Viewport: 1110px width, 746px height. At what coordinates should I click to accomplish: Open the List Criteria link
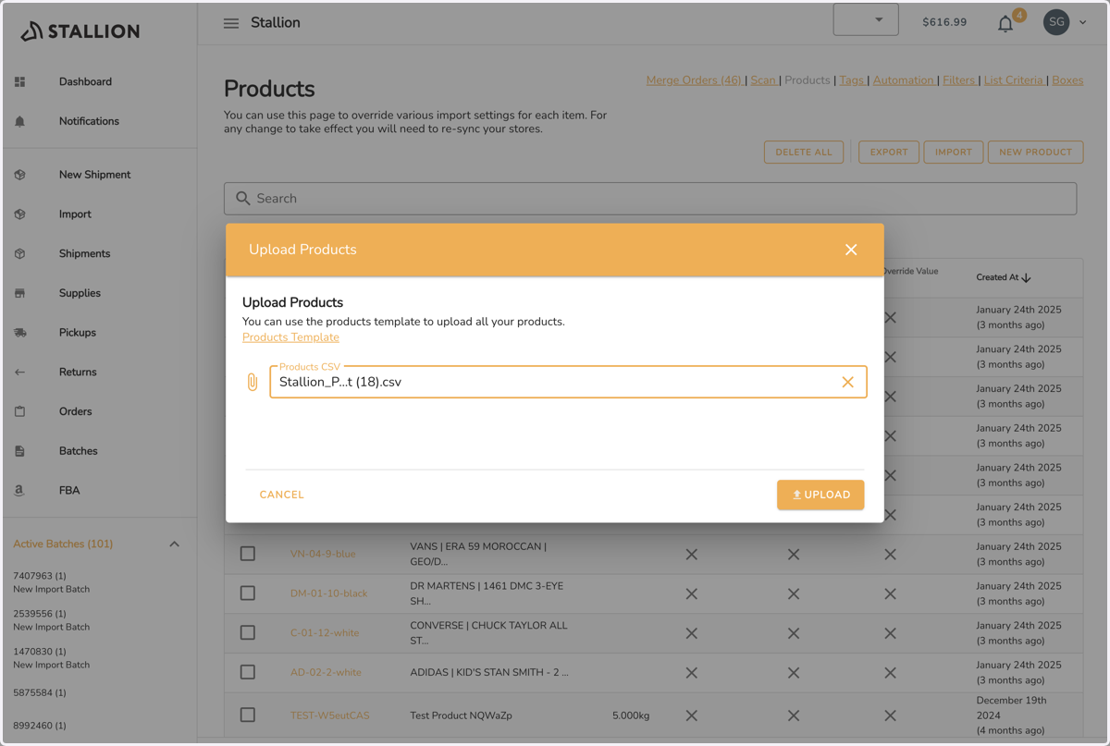(1014, 80)
